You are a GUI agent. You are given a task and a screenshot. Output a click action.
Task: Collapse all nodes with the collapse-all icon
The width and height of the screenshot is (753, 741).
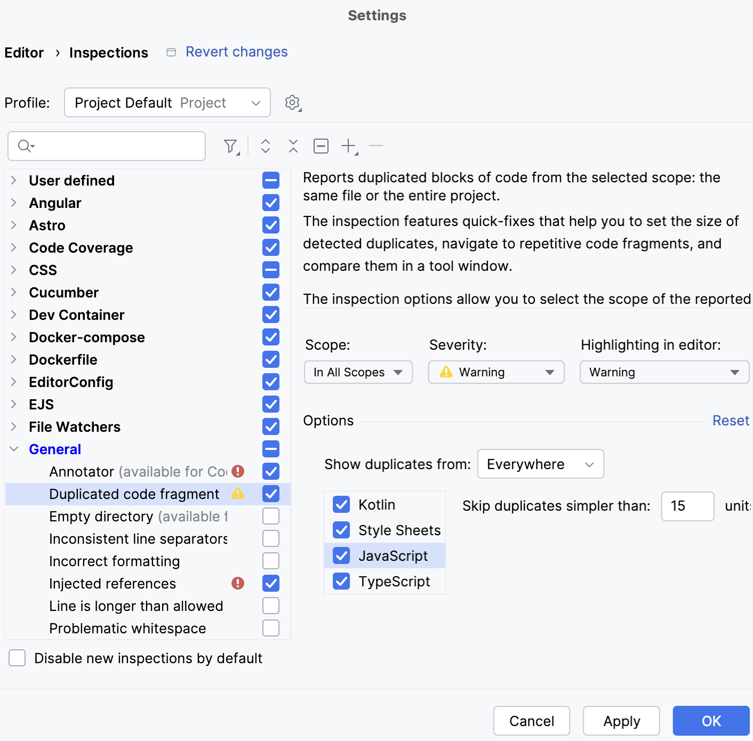coord(293,146)
